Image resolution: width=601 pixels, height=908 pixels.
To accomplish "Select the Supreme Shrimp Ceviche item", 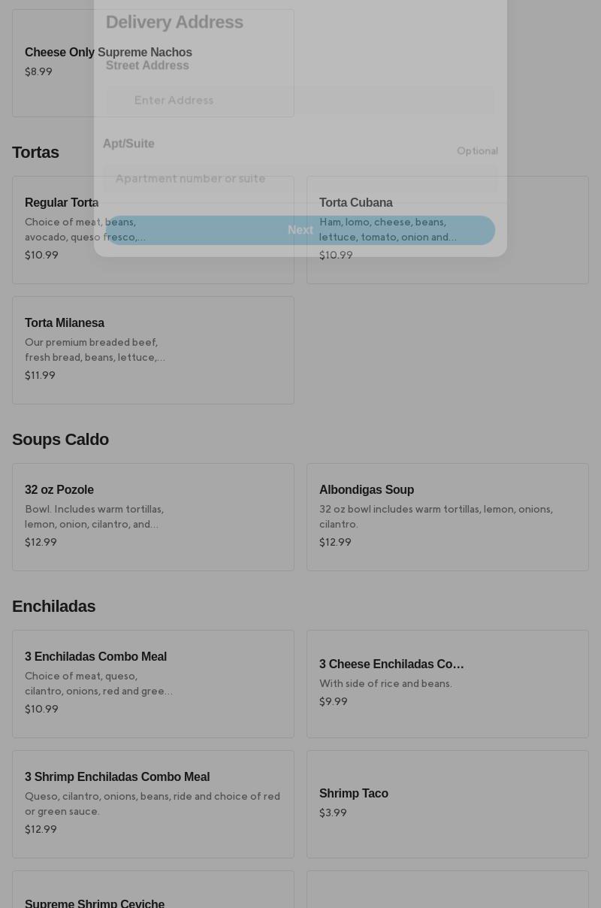I will tap(95, 902).
